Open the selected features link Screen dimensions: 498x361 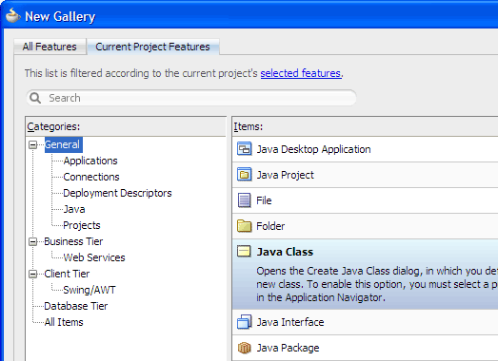(301, 73)
